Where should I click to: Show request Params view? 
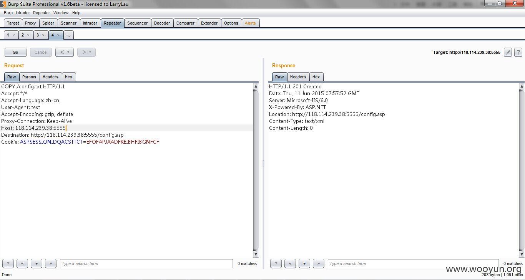(29, 77)
